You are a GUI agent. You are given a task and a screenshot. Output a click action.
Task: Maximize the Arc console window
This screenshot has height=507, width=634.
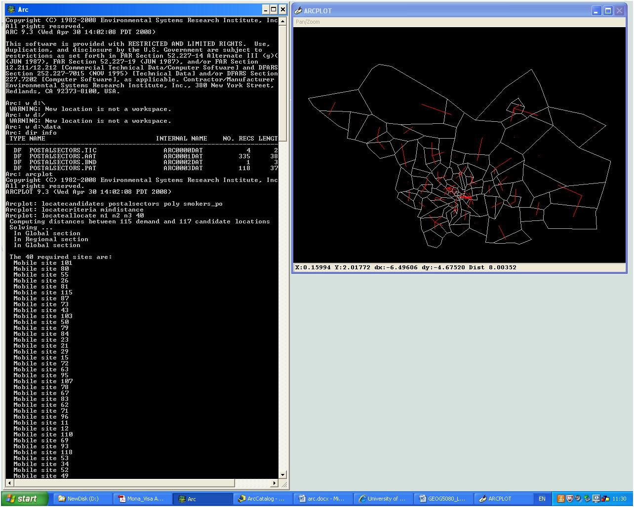(x=274, y=9)
